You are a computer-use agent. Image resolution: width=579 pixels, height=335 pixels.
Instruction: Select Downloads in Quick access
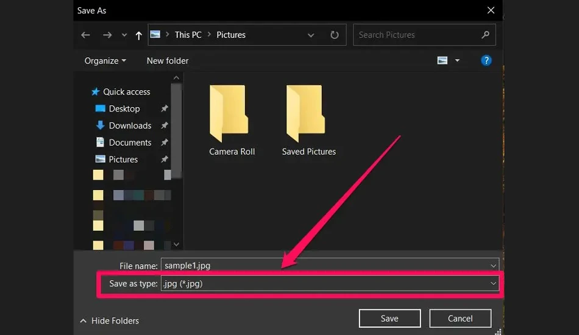coord(130,125)
